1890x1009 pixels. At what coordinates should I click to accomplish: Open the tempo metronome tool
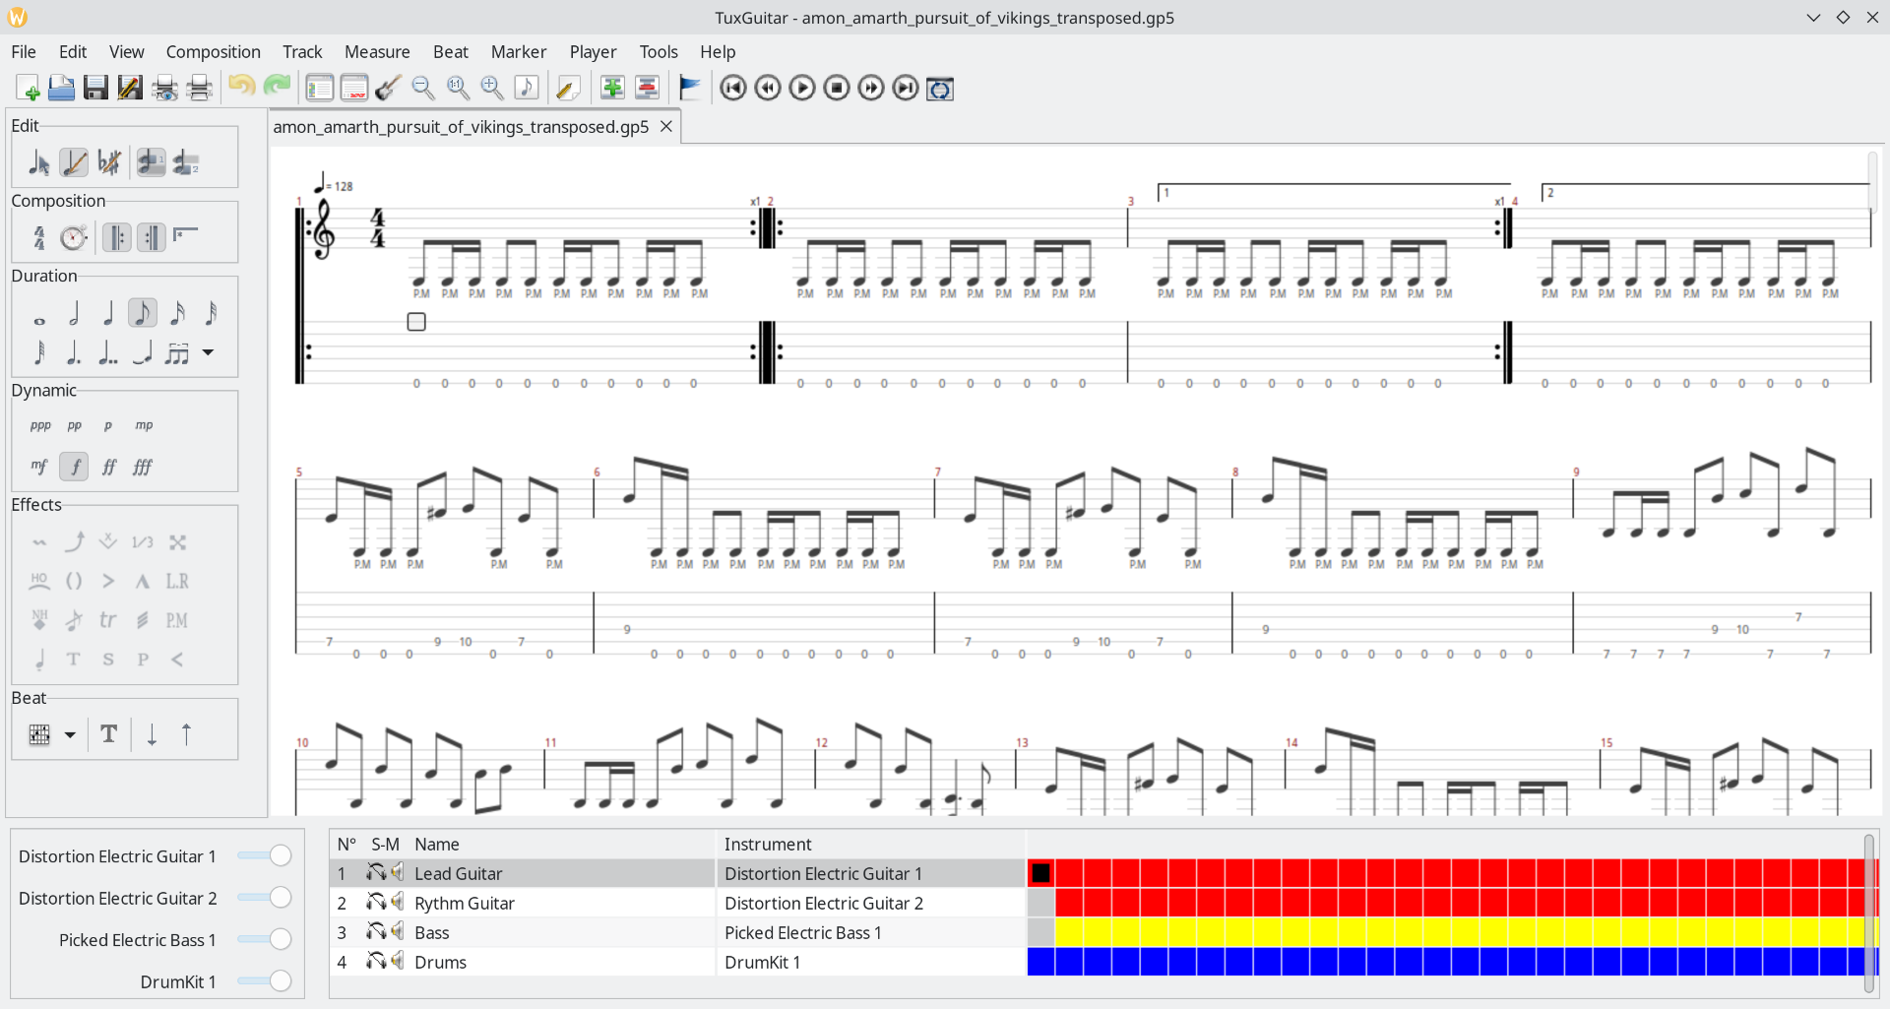tap(74, 237)
